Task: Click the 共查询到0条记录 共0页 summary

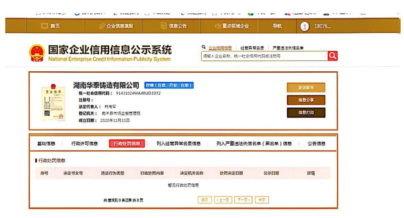Action: click(124, 200)
